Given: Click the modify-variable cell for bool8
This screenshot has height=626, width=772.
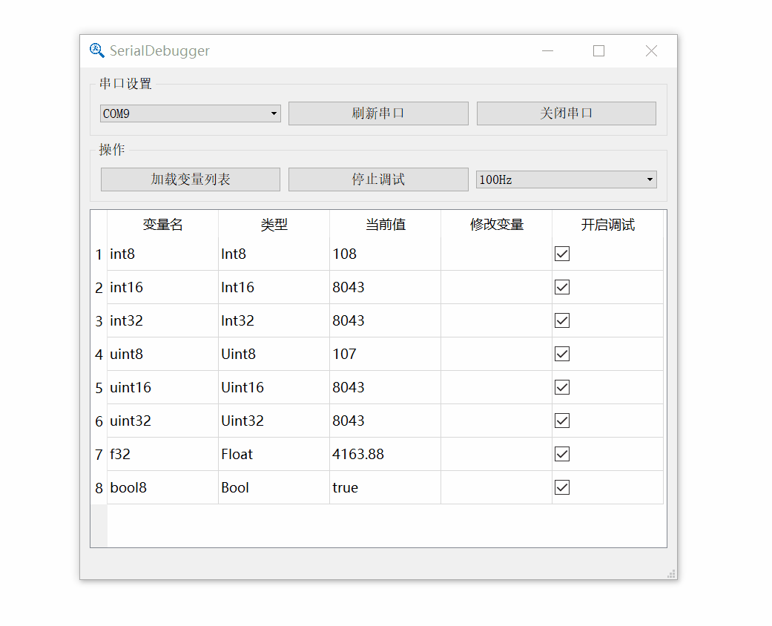Looking at the screenshot, I should coord(496,487).
